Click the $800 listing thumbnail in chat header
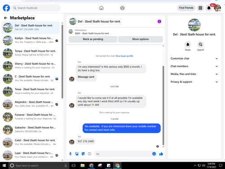Viewport: 225px width, 169px height. pyautogui.click(x=71, y=32)
